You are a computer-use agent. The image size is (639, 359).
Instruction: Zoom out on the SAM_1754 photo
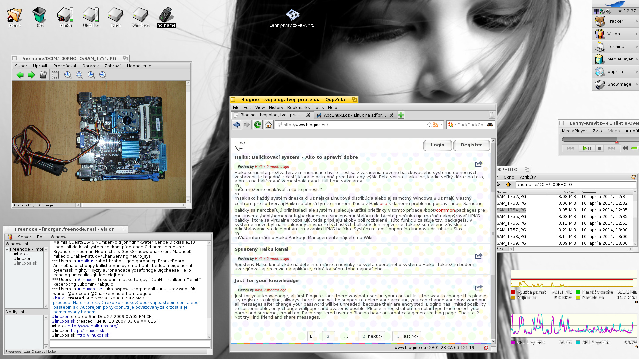coord(103,75)
